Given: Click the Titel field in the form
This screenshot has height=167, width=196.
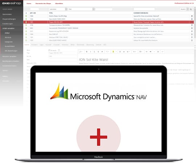Looking at the screenshot, I should pyautogui.click(x=62, y=53).
